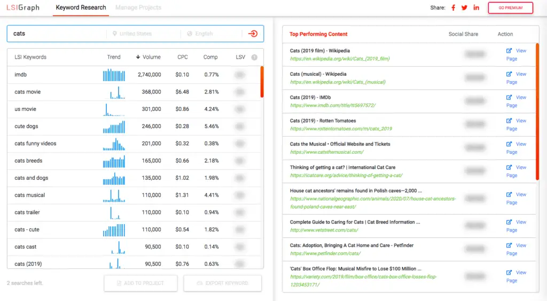Select the 'cats and dogs' keyword

pyautogui.click(x=32, y=178)
